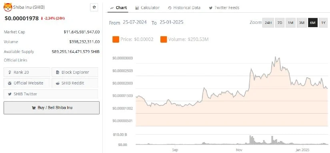Image resolution: width=330 pixels, height=153 pixels.
Task: Toggle the Volume series orange swatch
Action: pos(164,39)
